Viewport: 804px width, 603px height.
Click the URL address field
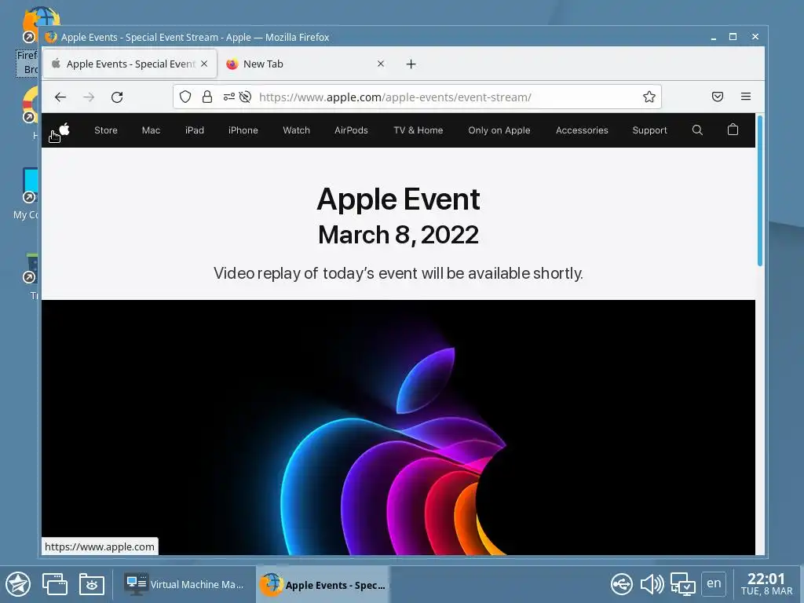pyautogui.click(x=417, y=97)
